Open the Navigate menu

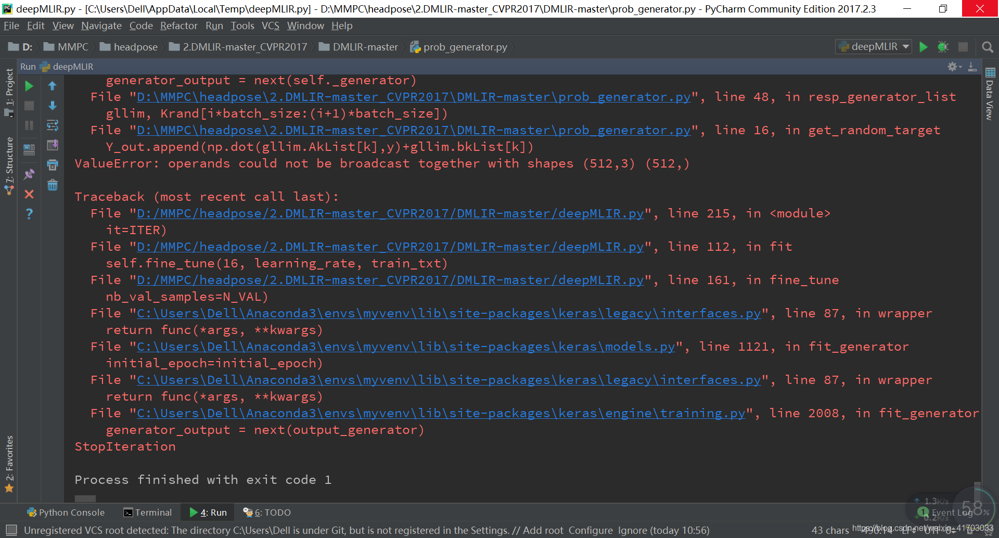(x=101, y=25)
